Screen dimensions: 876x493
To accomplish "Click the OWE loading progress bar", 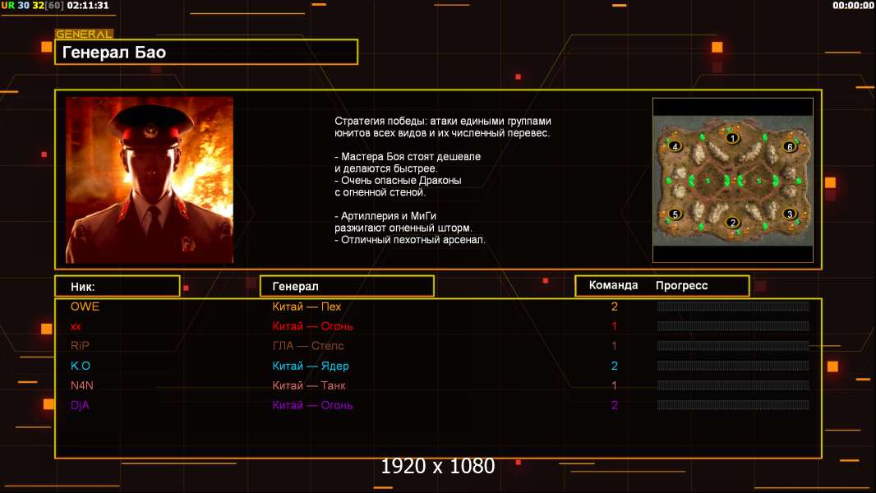I will click(x=733, y=306).
